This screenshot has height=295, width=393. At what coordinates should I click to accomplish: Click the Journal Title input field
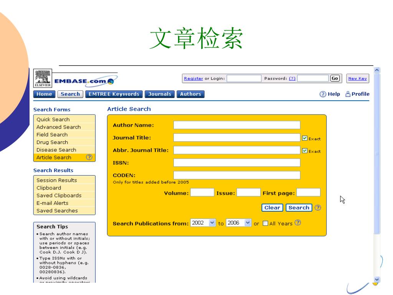tap(237, 138)
